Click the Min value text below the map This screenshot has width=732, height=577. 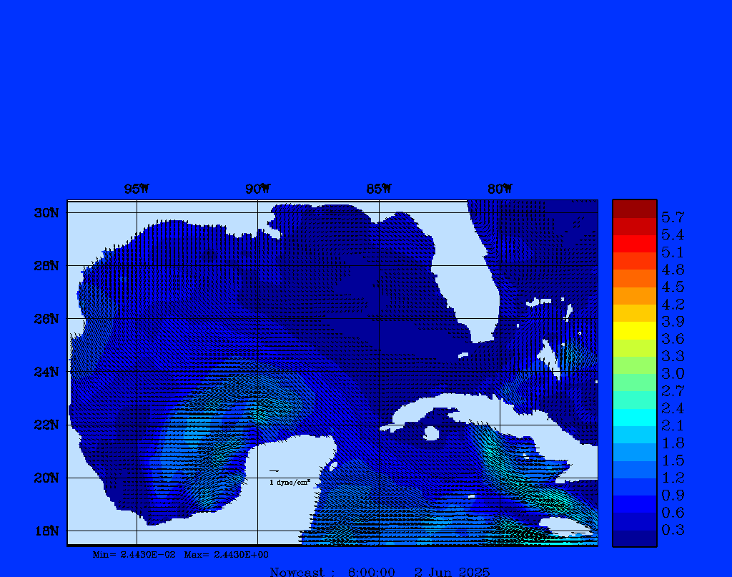pos(134,554)
